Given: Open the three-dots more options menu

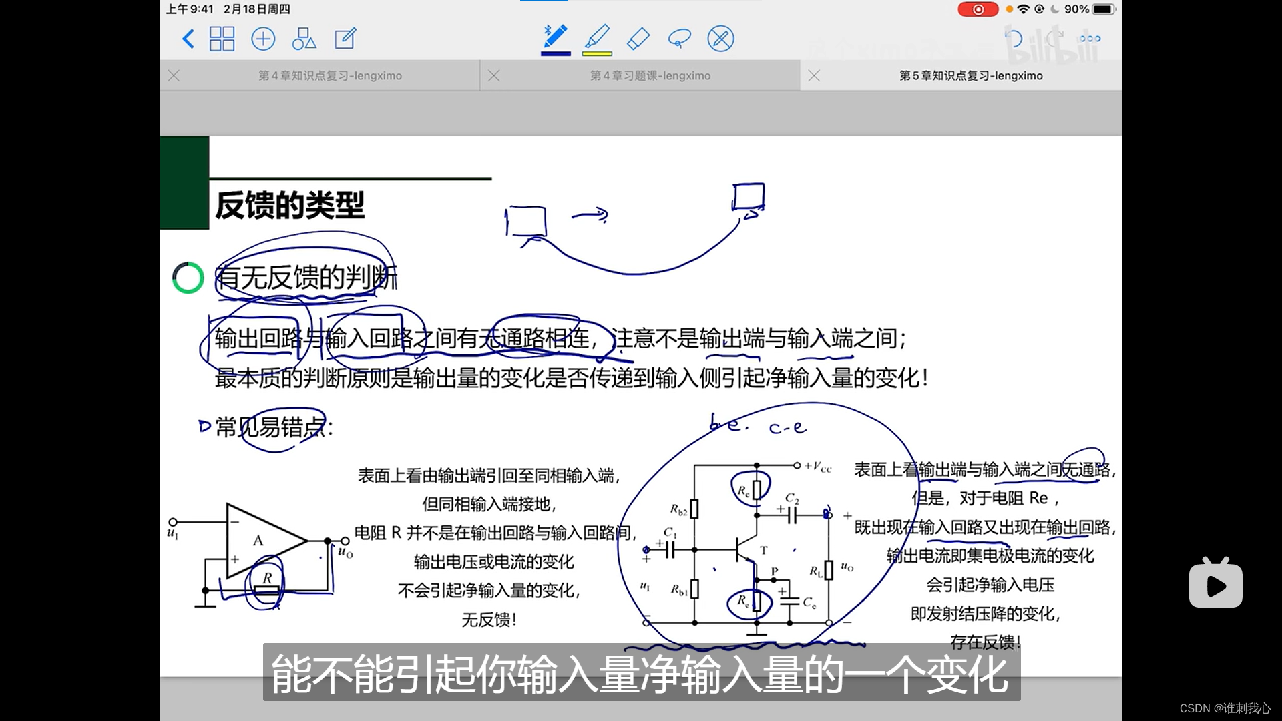Looking at the screenshot, I should pyautogui.click(x=1090, y=39).
